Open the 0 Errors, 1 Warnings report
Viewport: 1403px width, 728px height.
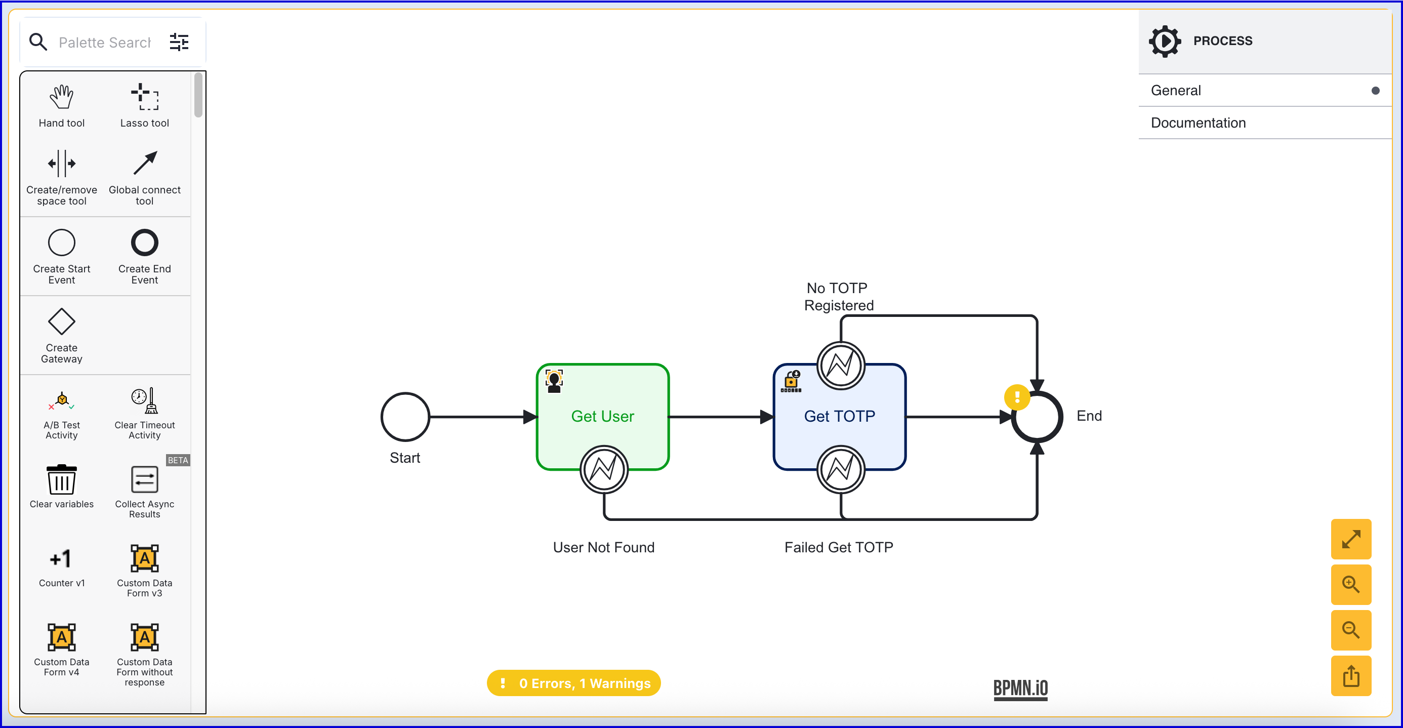click(573, 683)
